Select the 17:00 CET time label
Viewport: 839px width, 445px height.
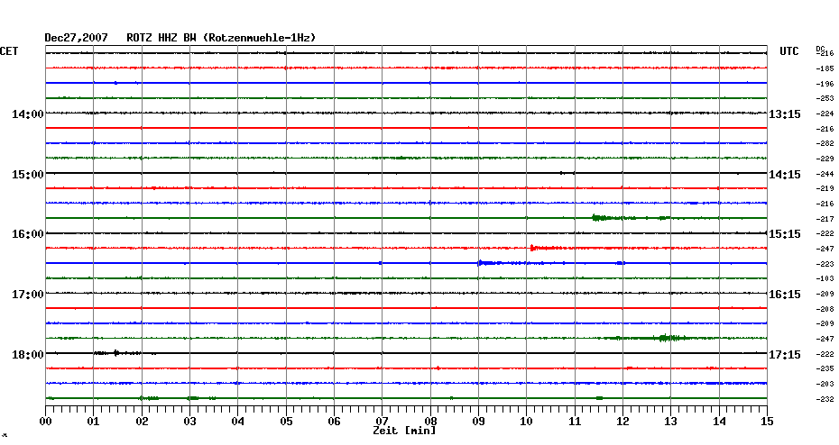[28, 295]
